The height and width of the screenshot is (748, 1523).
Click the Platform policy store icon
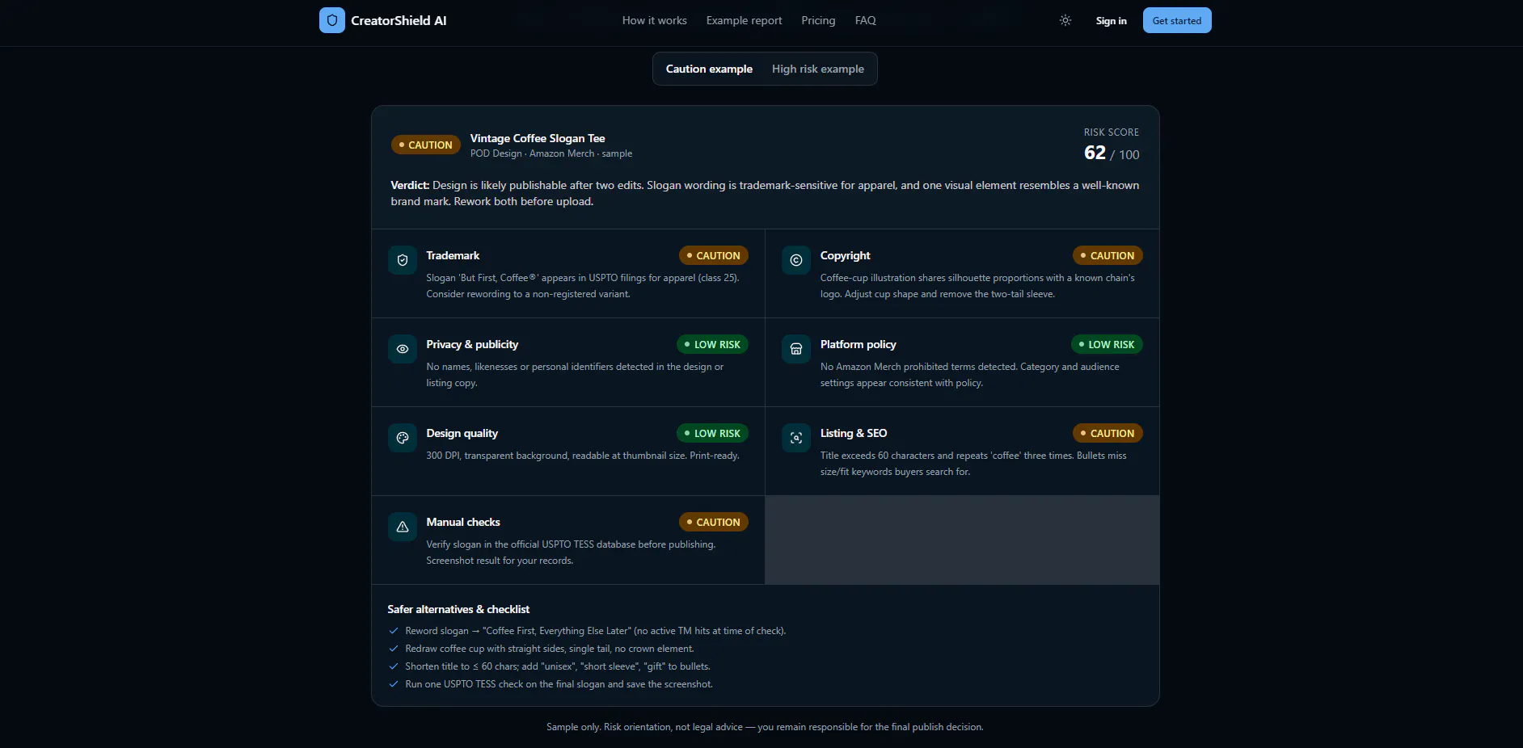coord(796,349)
